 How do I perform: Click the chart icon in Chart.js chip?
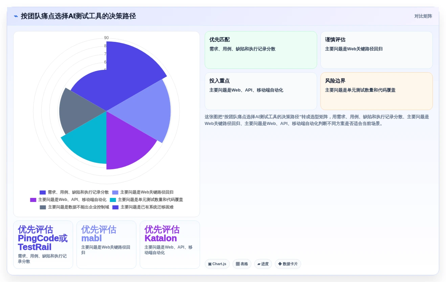[210, 264]
